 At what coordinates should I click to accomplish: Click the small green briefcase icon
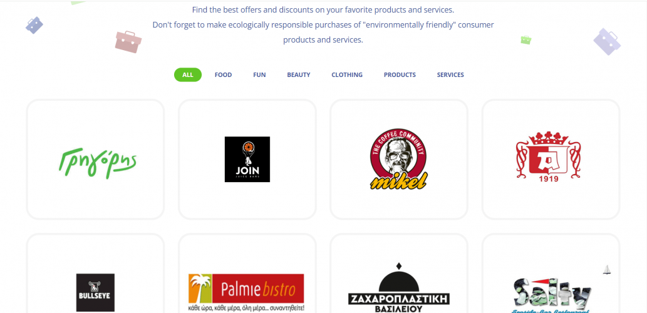pos(525,40)
